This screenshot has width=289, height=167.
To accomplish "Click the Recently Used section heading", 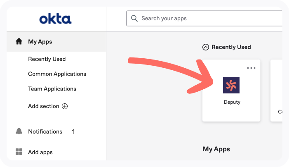I will coord(231,47).
